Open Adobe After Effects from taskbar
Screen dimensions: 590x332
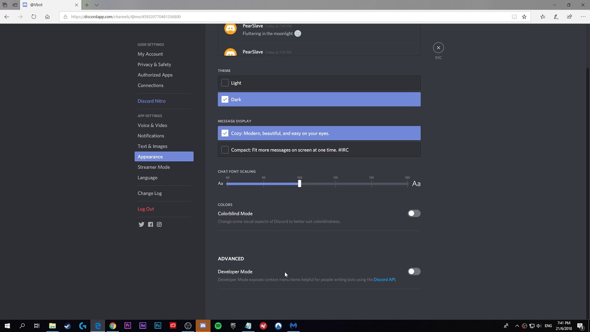(x=143, y=326)
